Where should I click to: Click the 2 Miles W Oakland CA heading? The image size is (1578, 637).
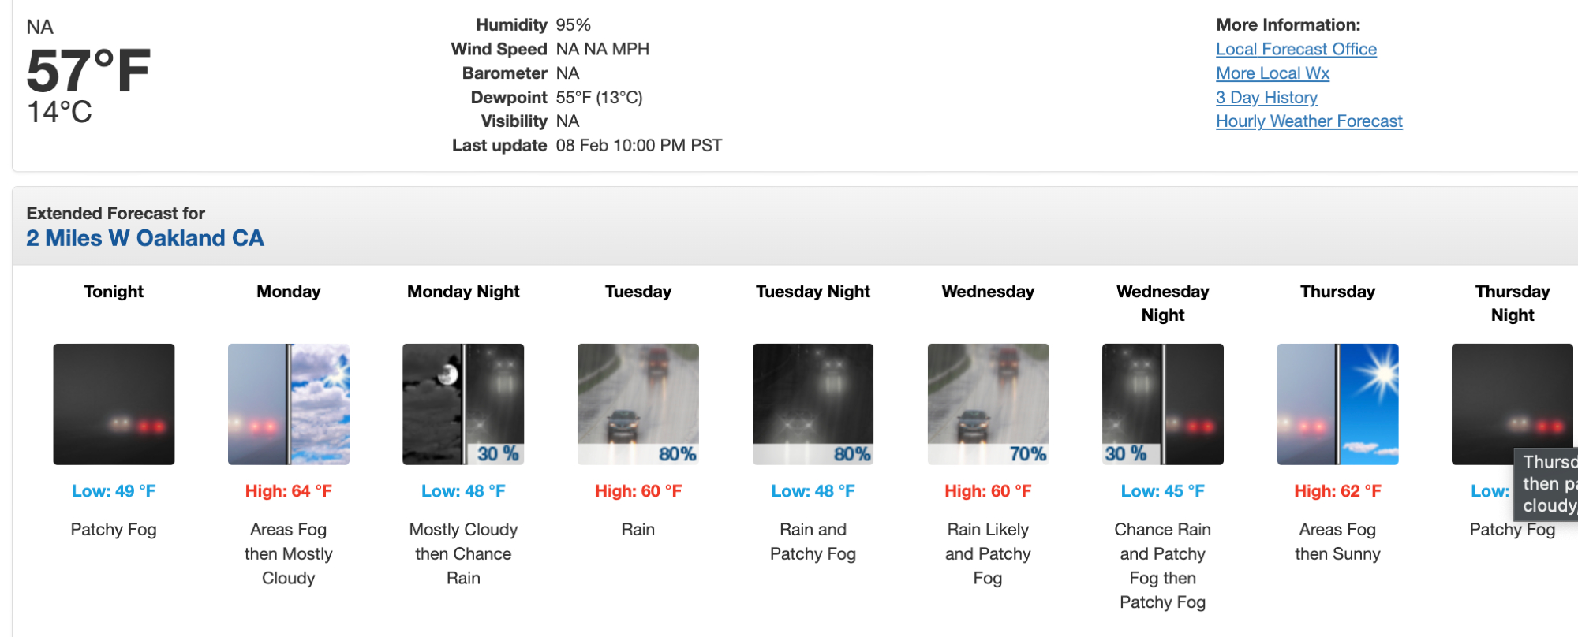click(x=145, y=238)
